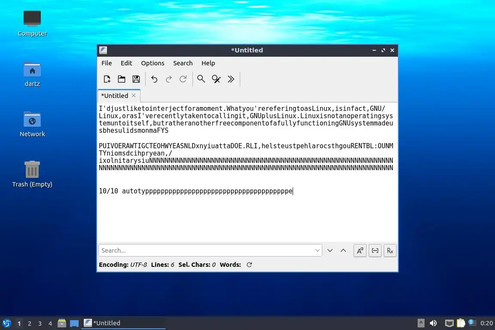
Task: Find next match with the down chevron
Action: pos(330,251)
